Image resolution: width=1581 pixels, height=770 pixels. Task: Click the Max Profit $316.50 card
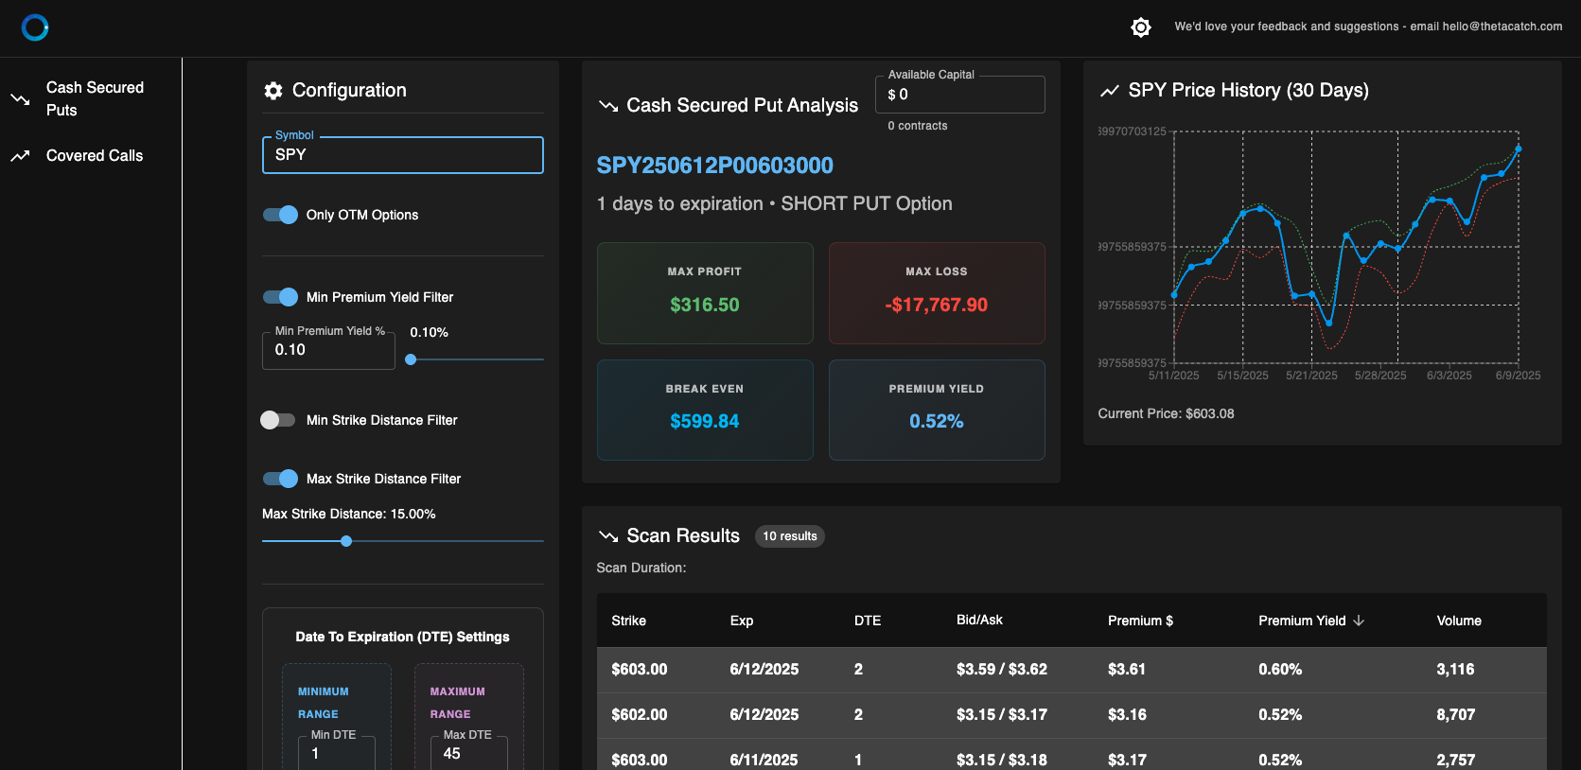click(705, 293)
